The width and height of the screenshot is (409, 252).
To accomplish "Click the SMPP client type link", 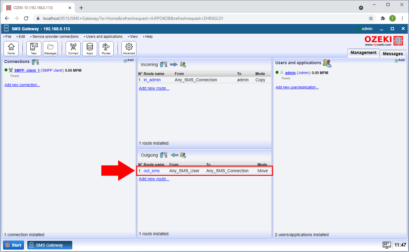I will (x=52, y=70).
